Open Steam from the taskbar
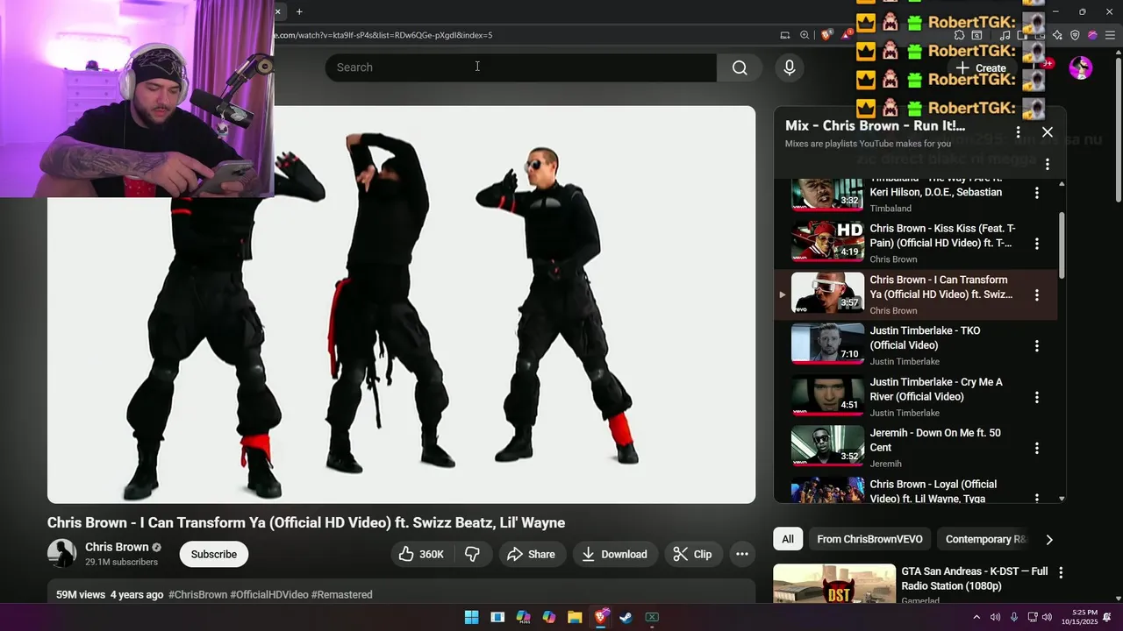 626,617
